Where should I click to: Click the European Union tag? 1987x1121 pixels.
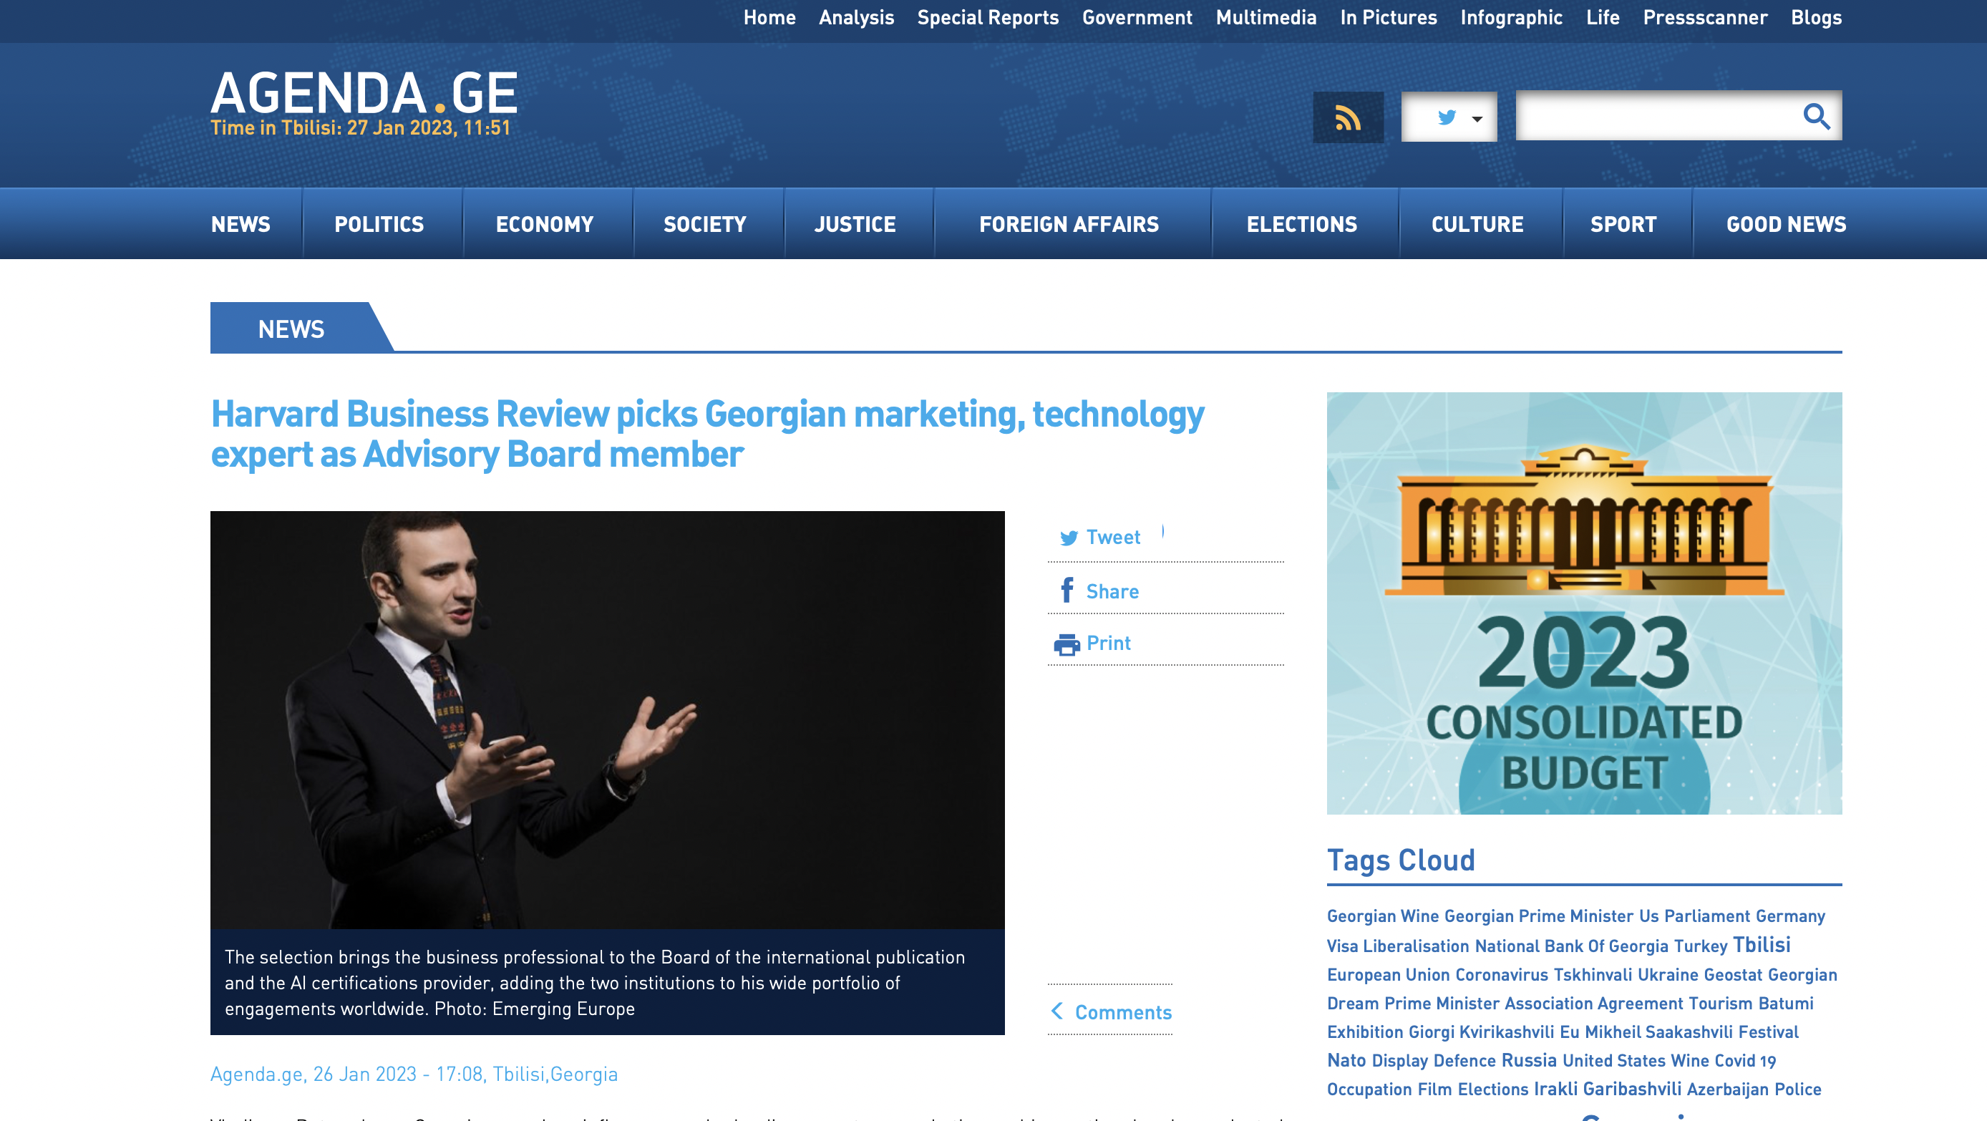[1388, 974]
